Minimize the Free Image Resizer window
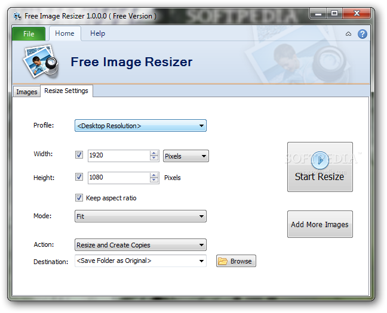Viewport: 387px width, 313px height. (x=318, y=13)
